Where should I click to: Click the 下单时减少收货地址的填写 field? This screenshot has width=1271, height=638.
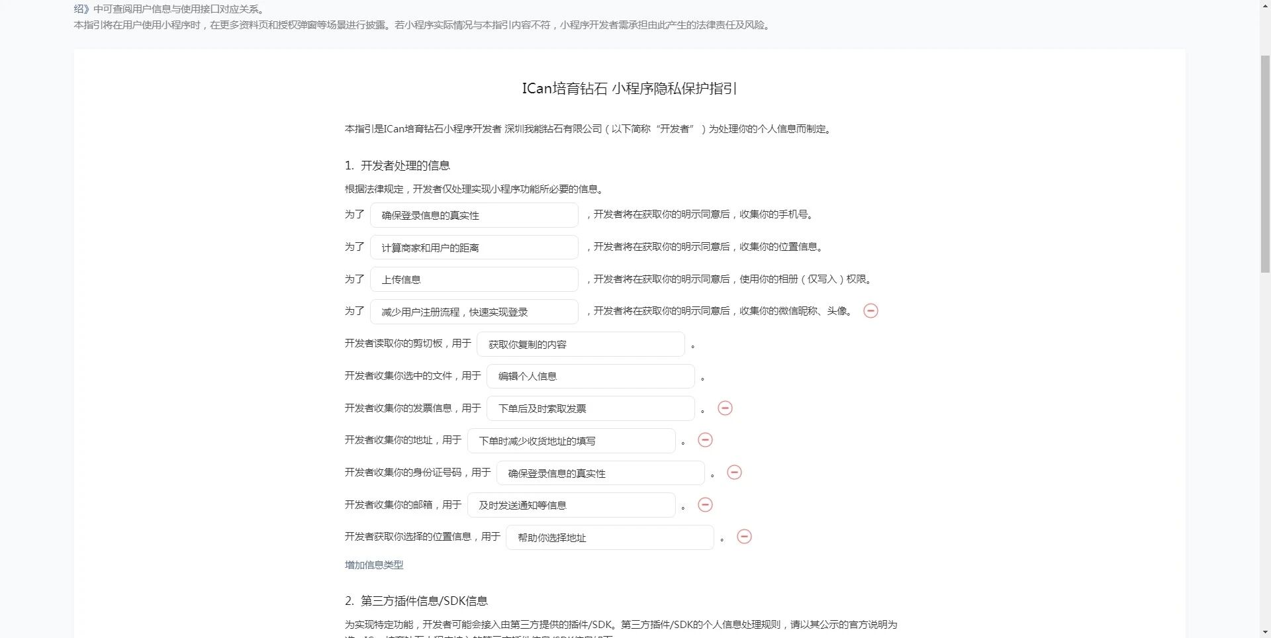tap(571, 441)
